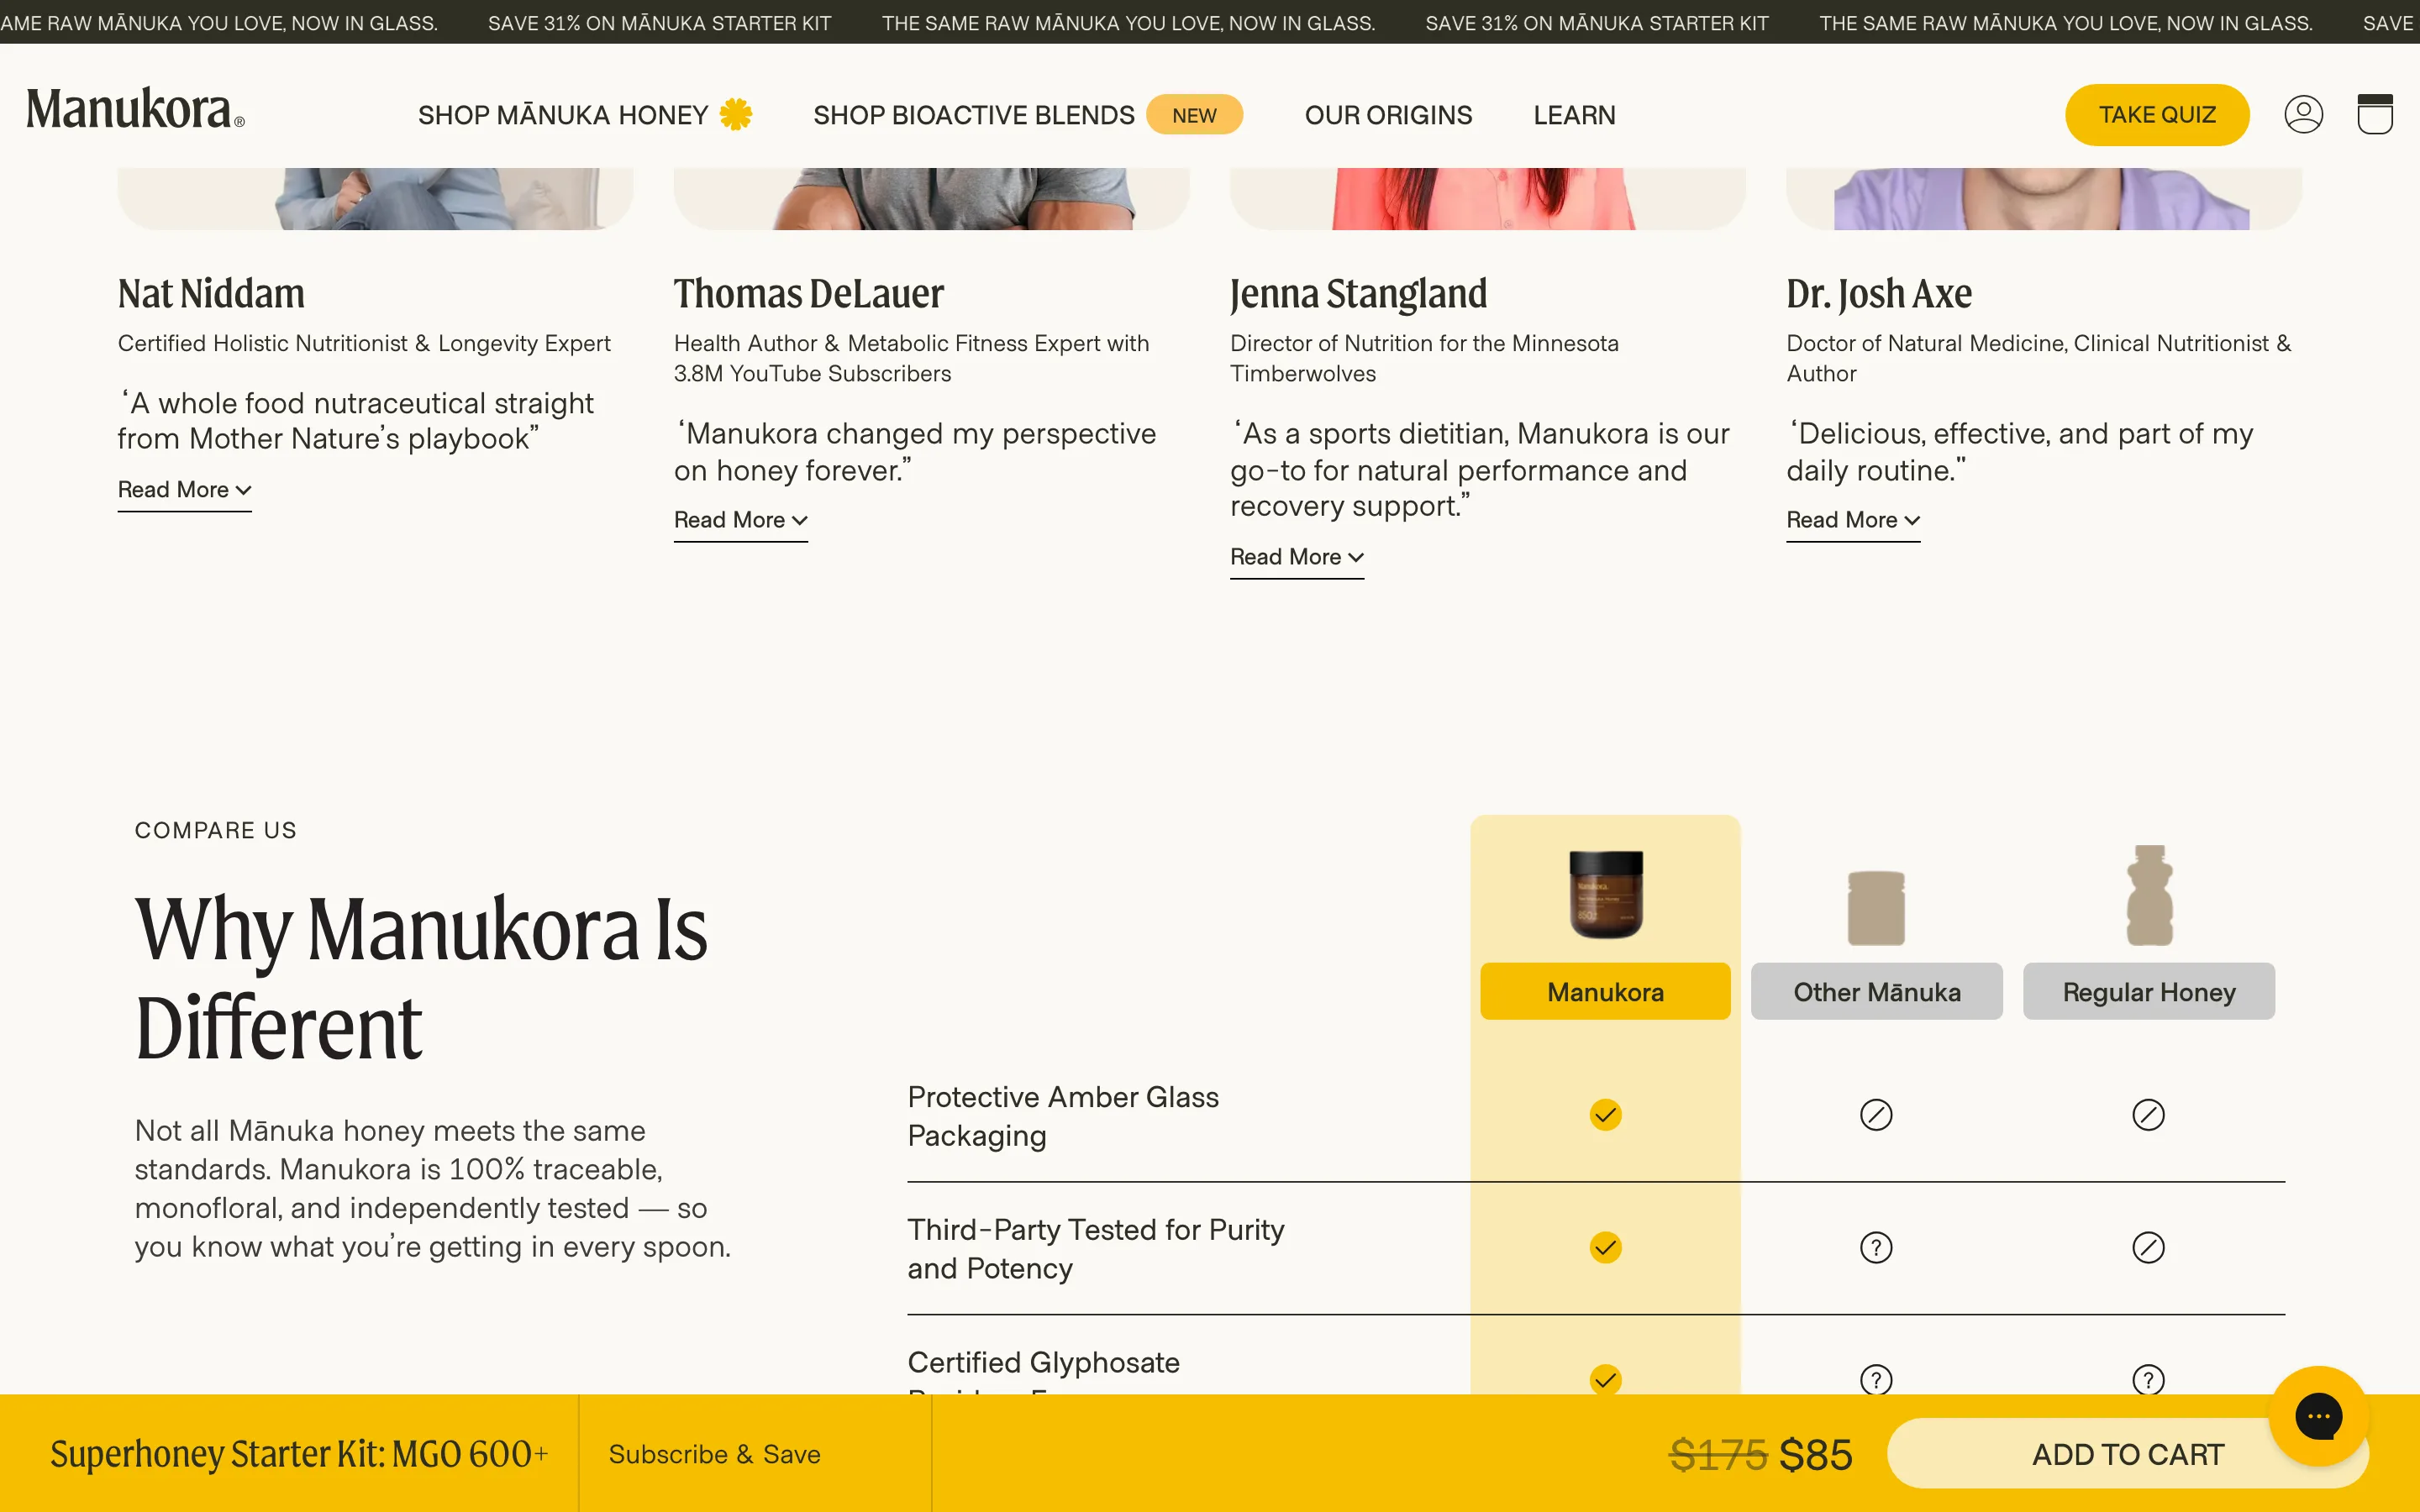
Task: Open the chat bubble widget
Action: click(x=2318, y=1416)
